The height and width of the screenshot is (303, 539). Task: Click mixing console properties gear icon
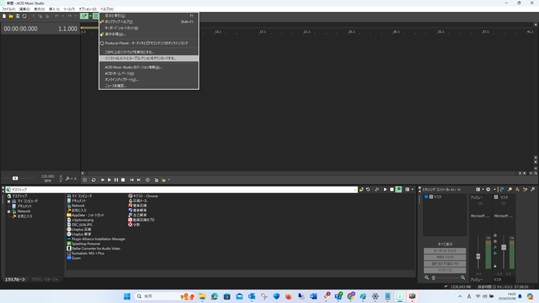coord(488,190)
